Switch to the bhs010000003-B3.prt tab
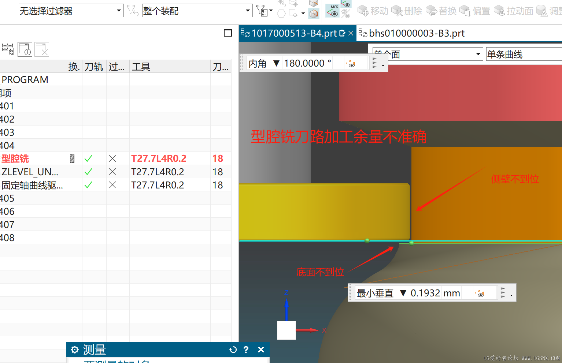The height and width of the screenshot is (363, 562). pyautogui.click(x=411, y=33)
